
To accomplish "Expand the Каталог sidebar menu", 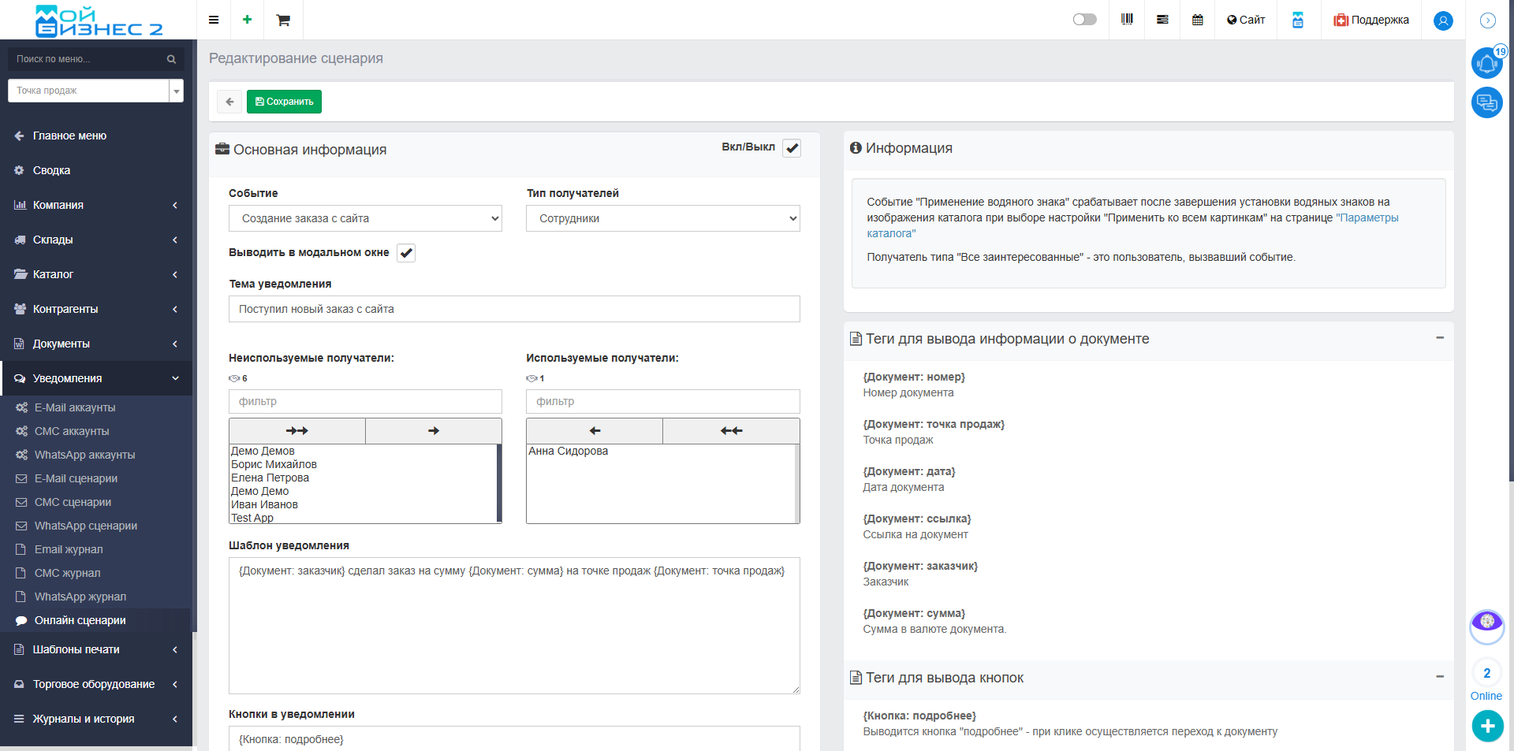I will pyautogui.click(x=95, y=274).
